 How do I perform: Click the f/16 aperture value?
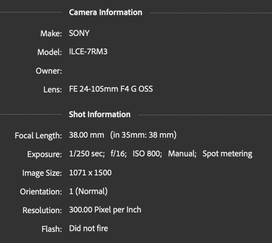[119, 154]
